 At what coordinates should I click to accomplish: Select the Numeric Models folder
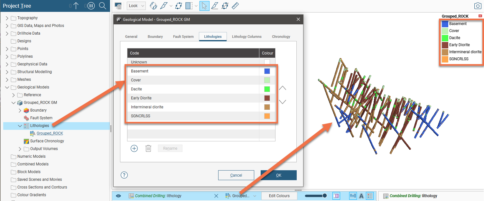[x=31, y=156]
